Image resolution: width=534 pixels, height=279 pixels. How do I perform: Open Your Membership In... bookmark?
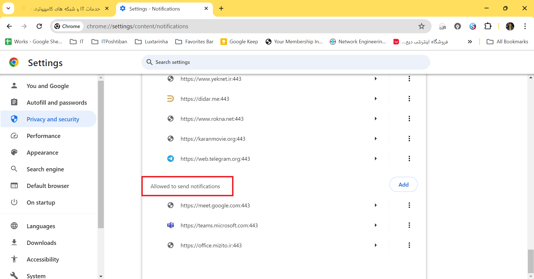(294, 42)
